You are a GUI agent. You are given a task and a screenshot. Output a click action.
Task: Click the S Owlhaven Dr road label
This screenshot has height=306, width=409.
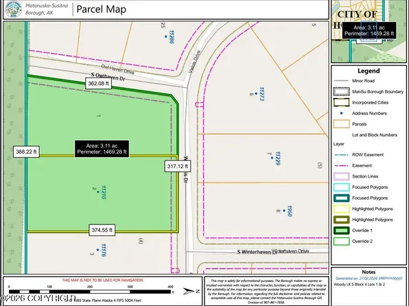pos(108,77)
